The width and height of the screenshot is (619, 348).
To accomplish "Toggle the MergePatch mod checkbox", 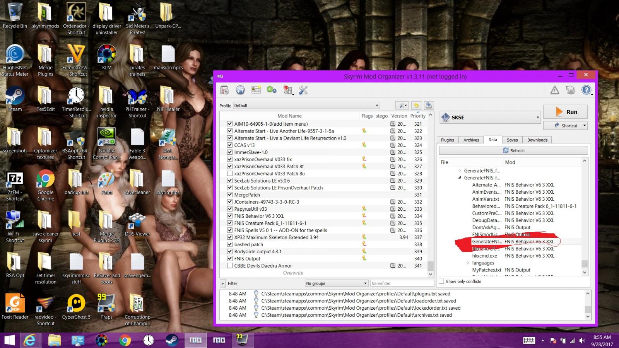I will (230, 195).
